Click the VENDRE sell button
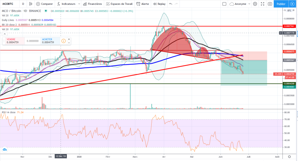The width and height of the screenshot is (298, 161). click(15, 41)
